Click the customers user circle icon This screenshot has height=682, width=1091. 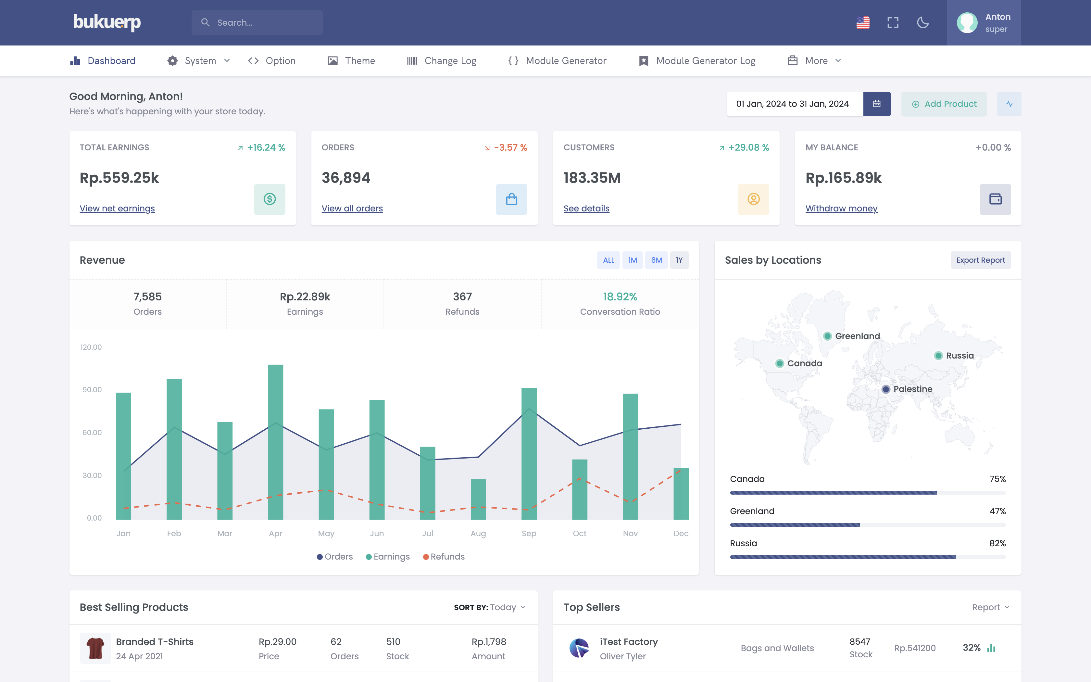(753, 199)
